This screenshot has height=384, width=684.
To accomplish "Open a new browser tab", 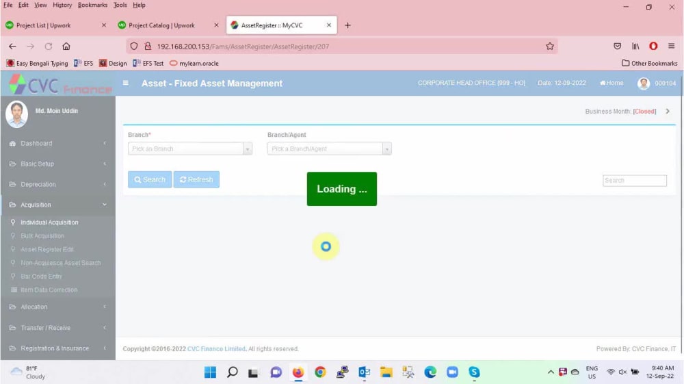I will click(x=347, y=25).
